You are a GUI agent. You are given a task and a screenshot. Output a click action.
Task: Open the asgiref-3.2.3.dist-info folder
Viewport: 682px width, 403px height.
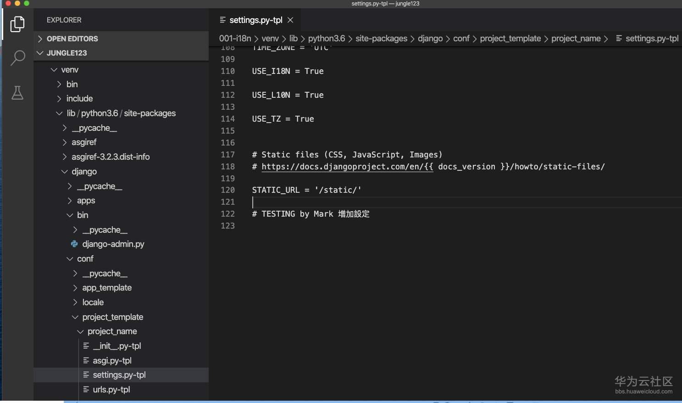[110, 157]
